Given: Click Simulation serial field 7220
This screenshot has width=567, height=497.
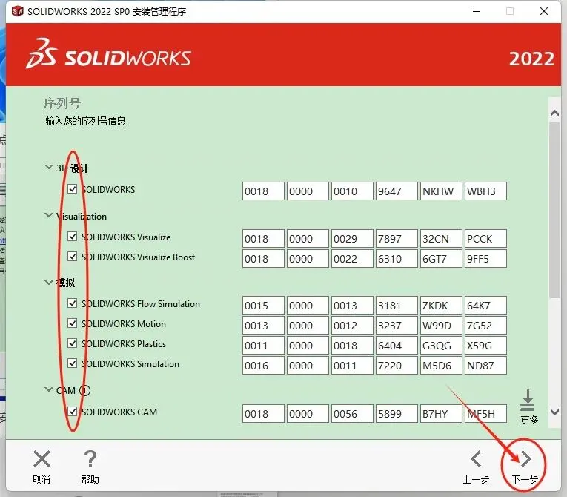Looking at the screenshot, I should [x=397, y=366].
